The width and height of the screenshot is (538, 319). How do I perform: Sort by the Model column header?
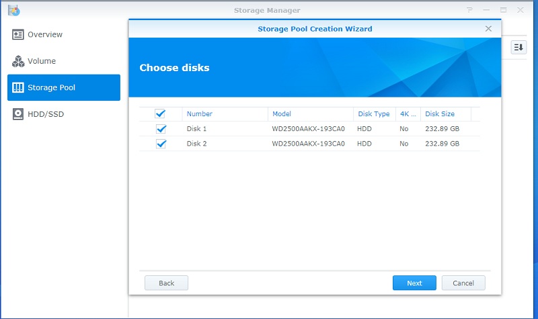311,113
